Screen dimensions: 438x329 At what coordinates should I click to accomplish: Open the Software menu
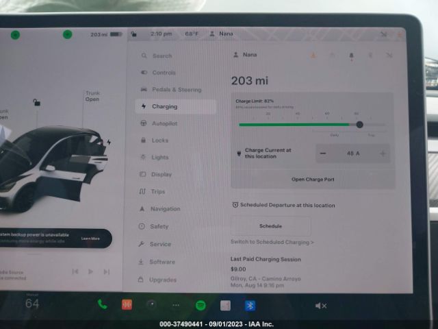[x=156, y=262]
